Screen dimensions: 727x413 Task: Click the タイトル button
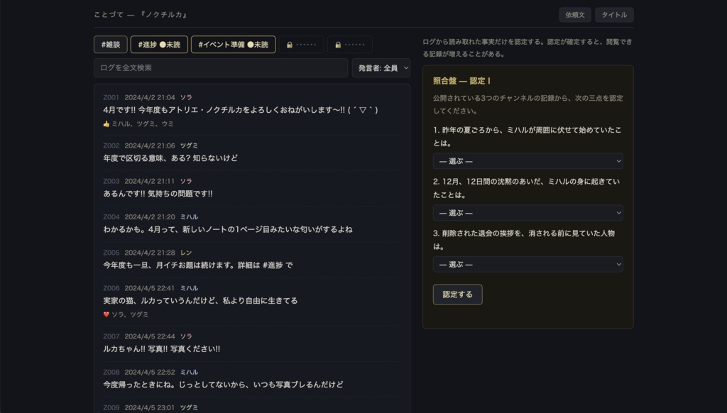614,15
